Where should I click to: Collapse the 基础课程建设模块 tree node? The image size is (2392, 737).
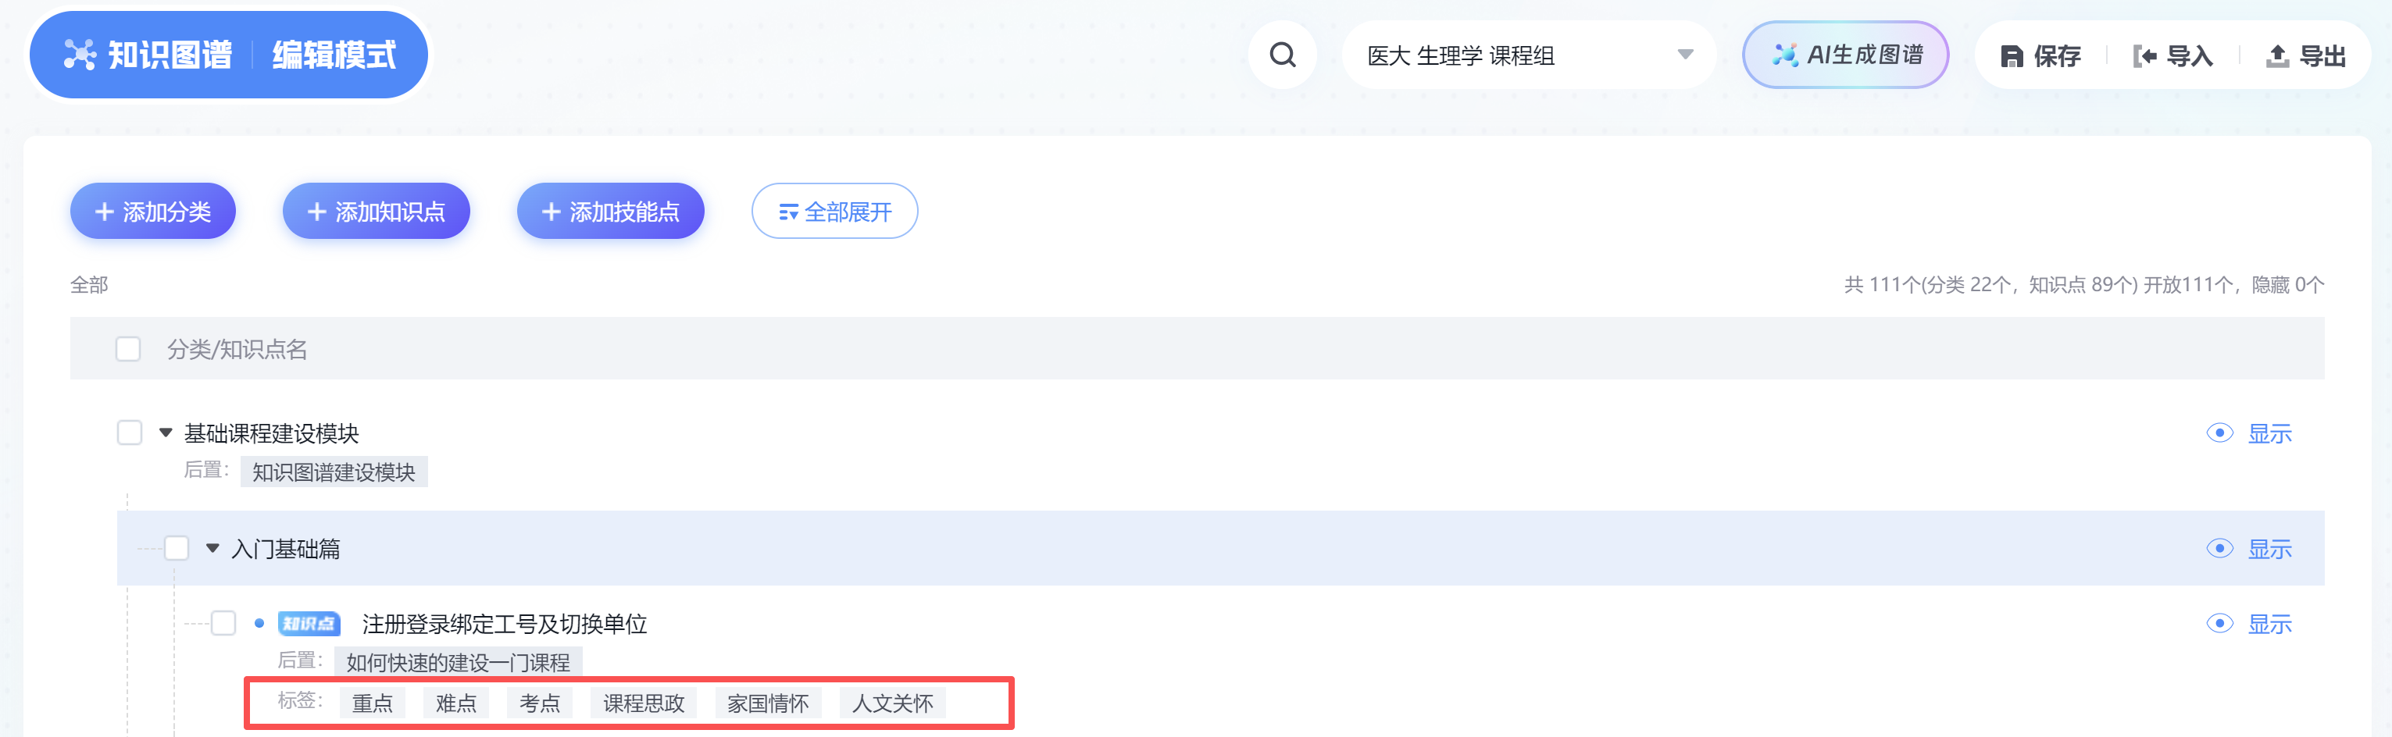pos(166,433)
